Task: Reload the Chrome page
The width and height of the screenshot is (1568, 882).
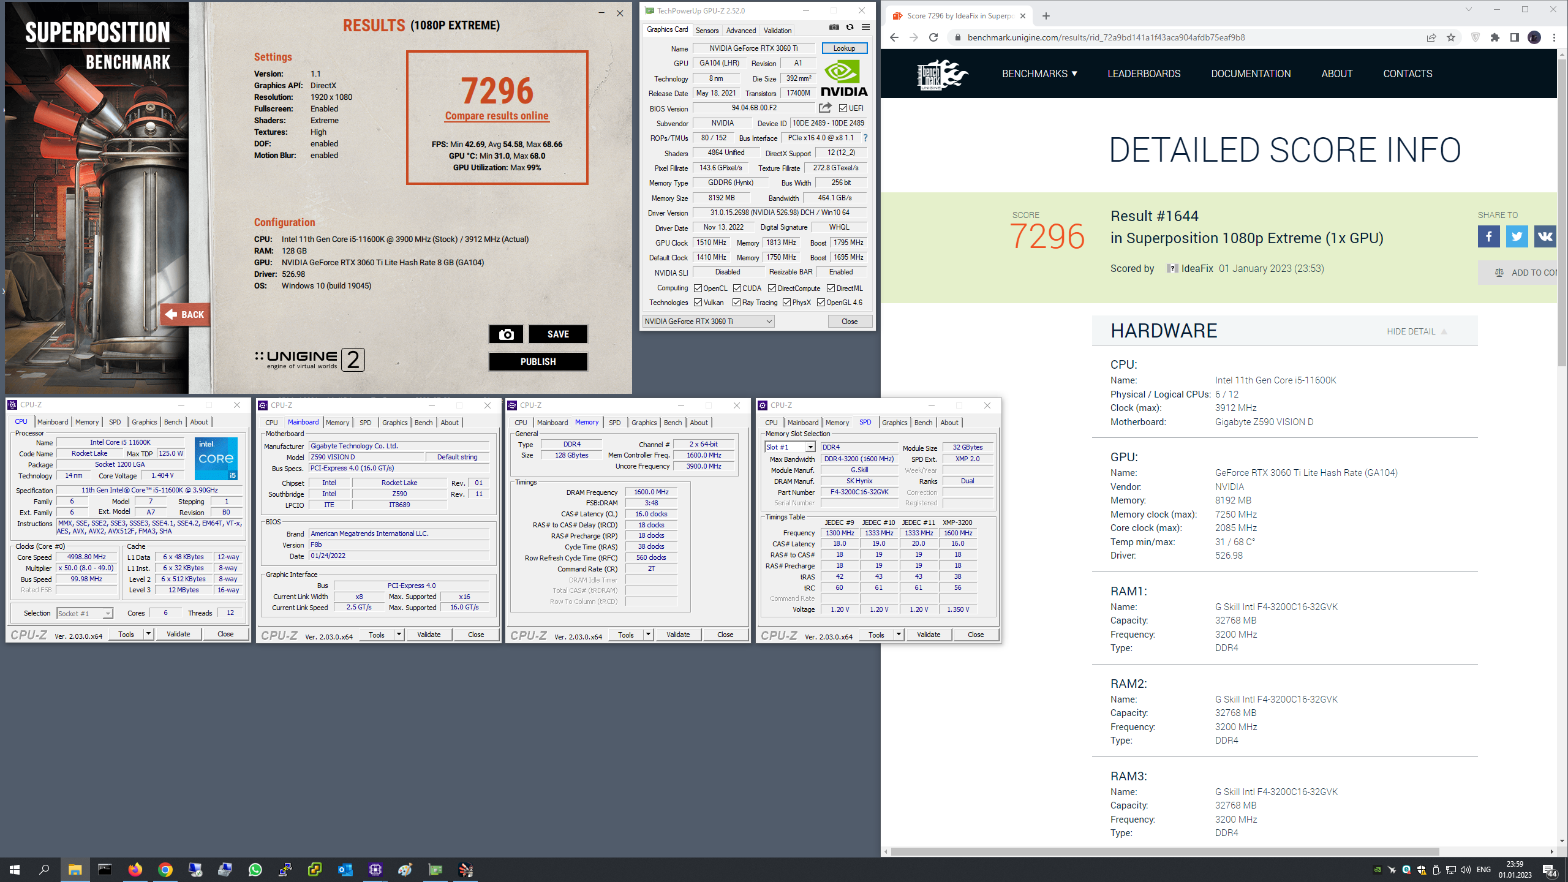Action: pos(933,37)
